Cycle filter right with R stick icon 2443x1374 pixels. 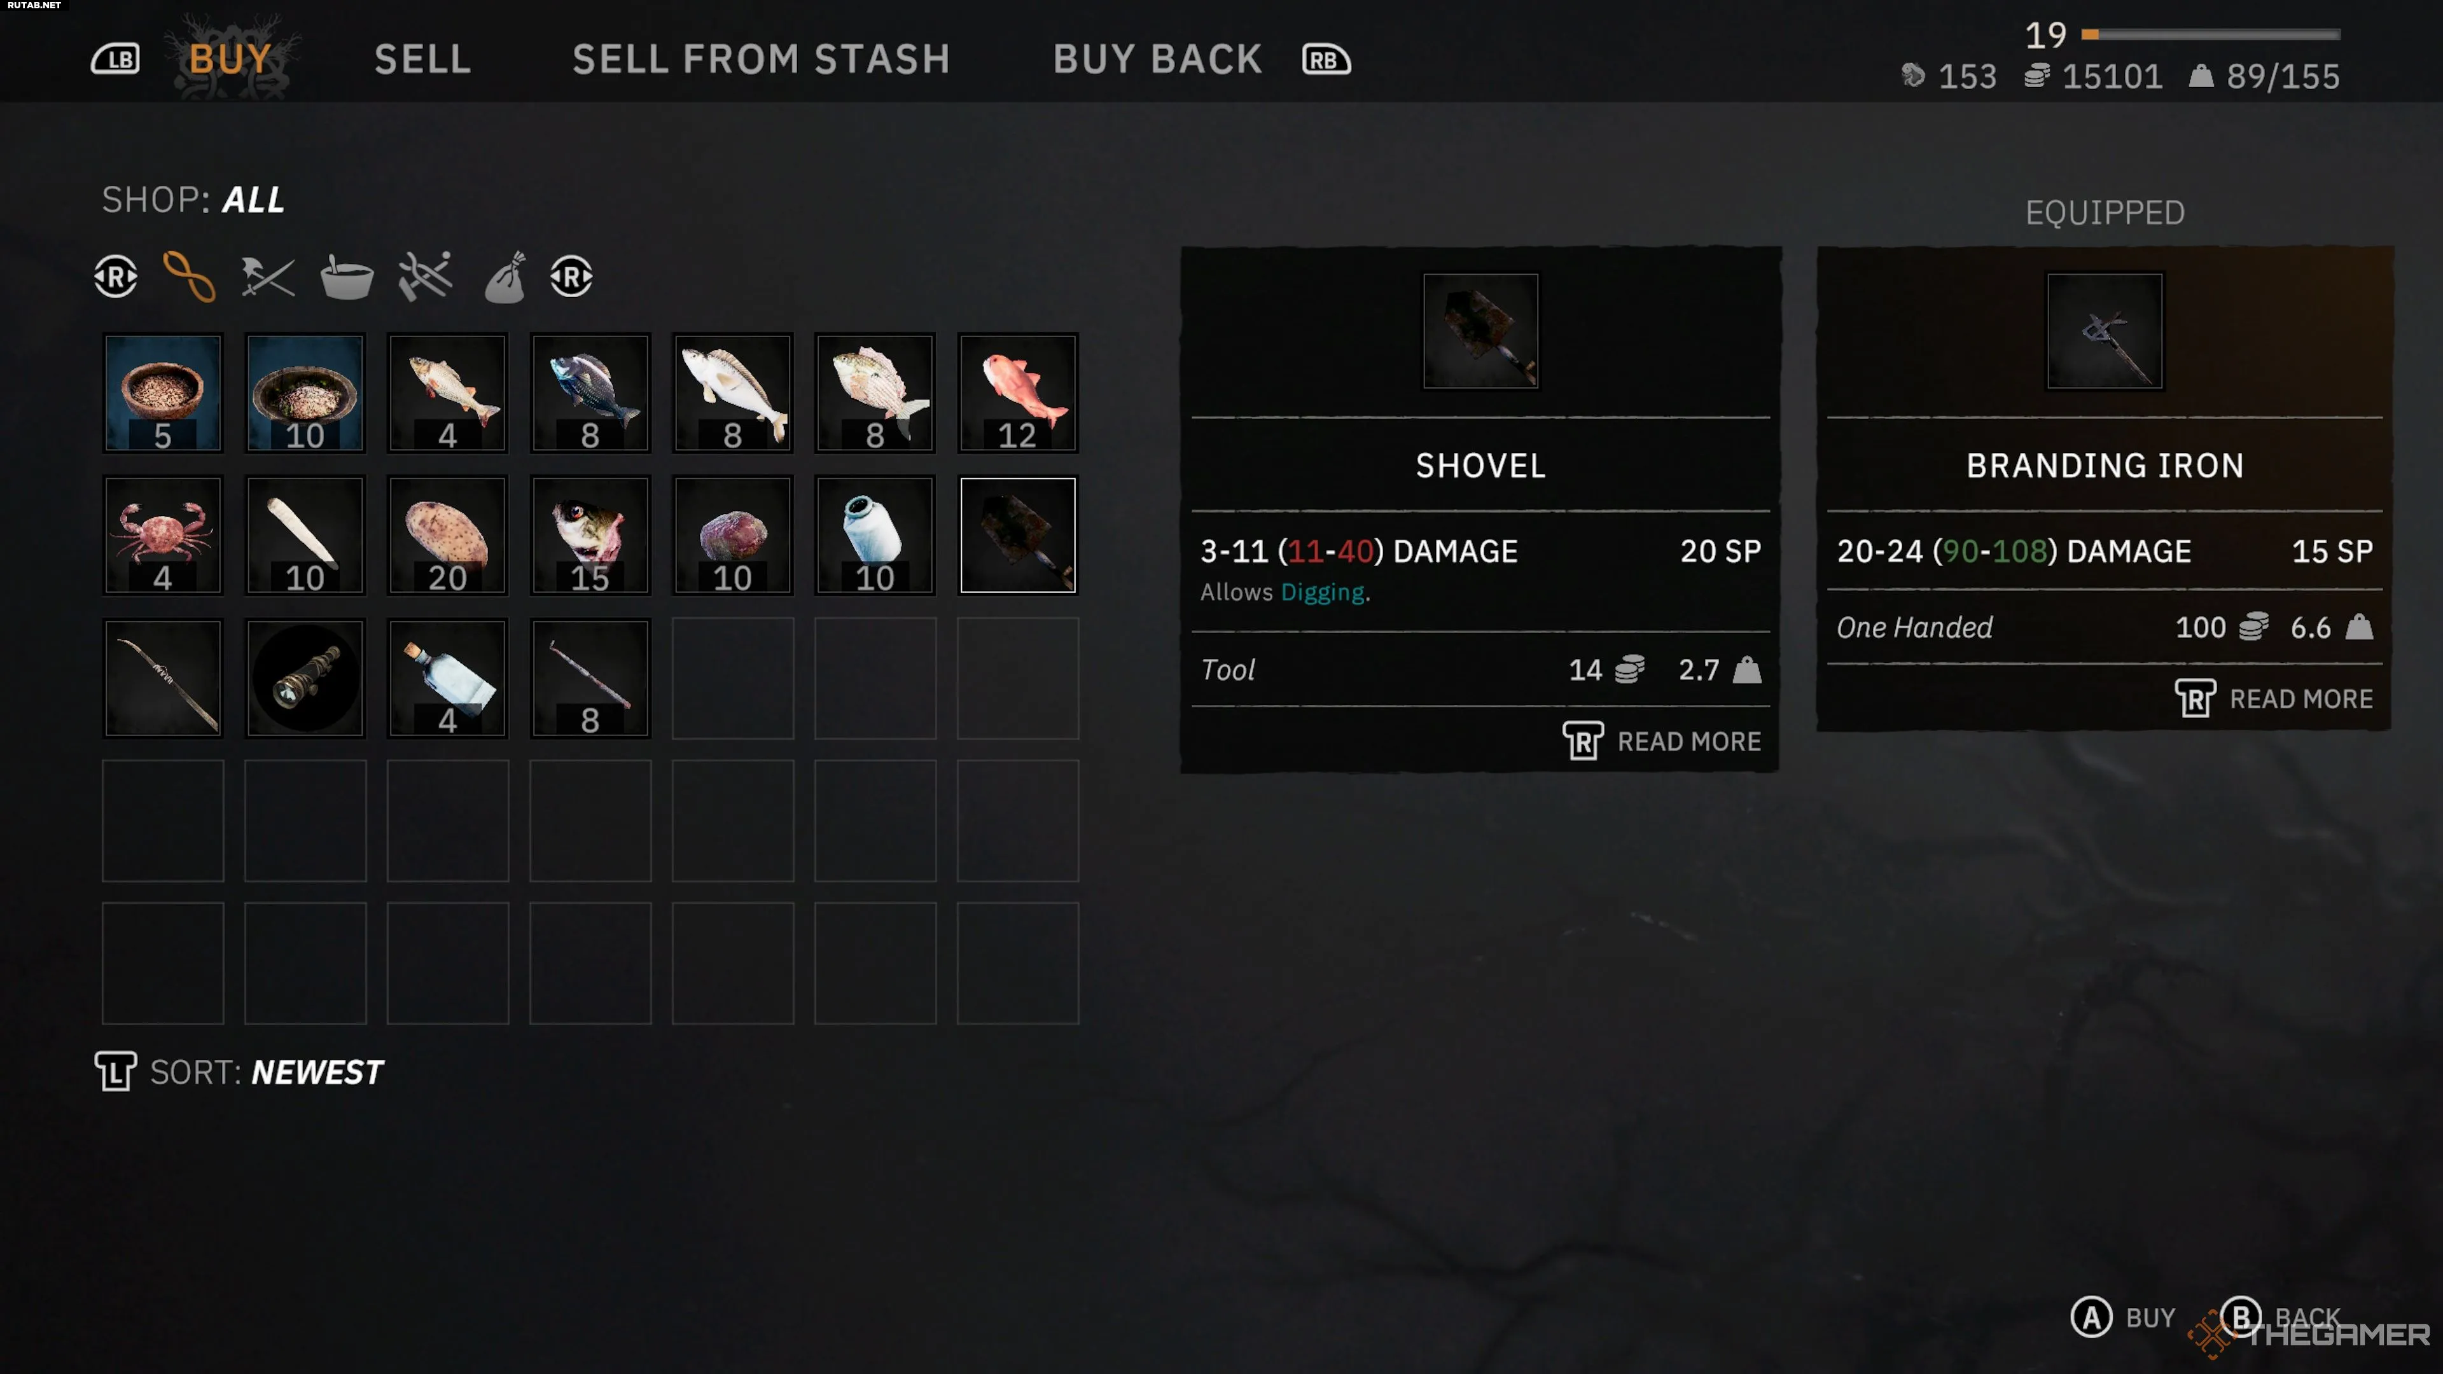571,277
